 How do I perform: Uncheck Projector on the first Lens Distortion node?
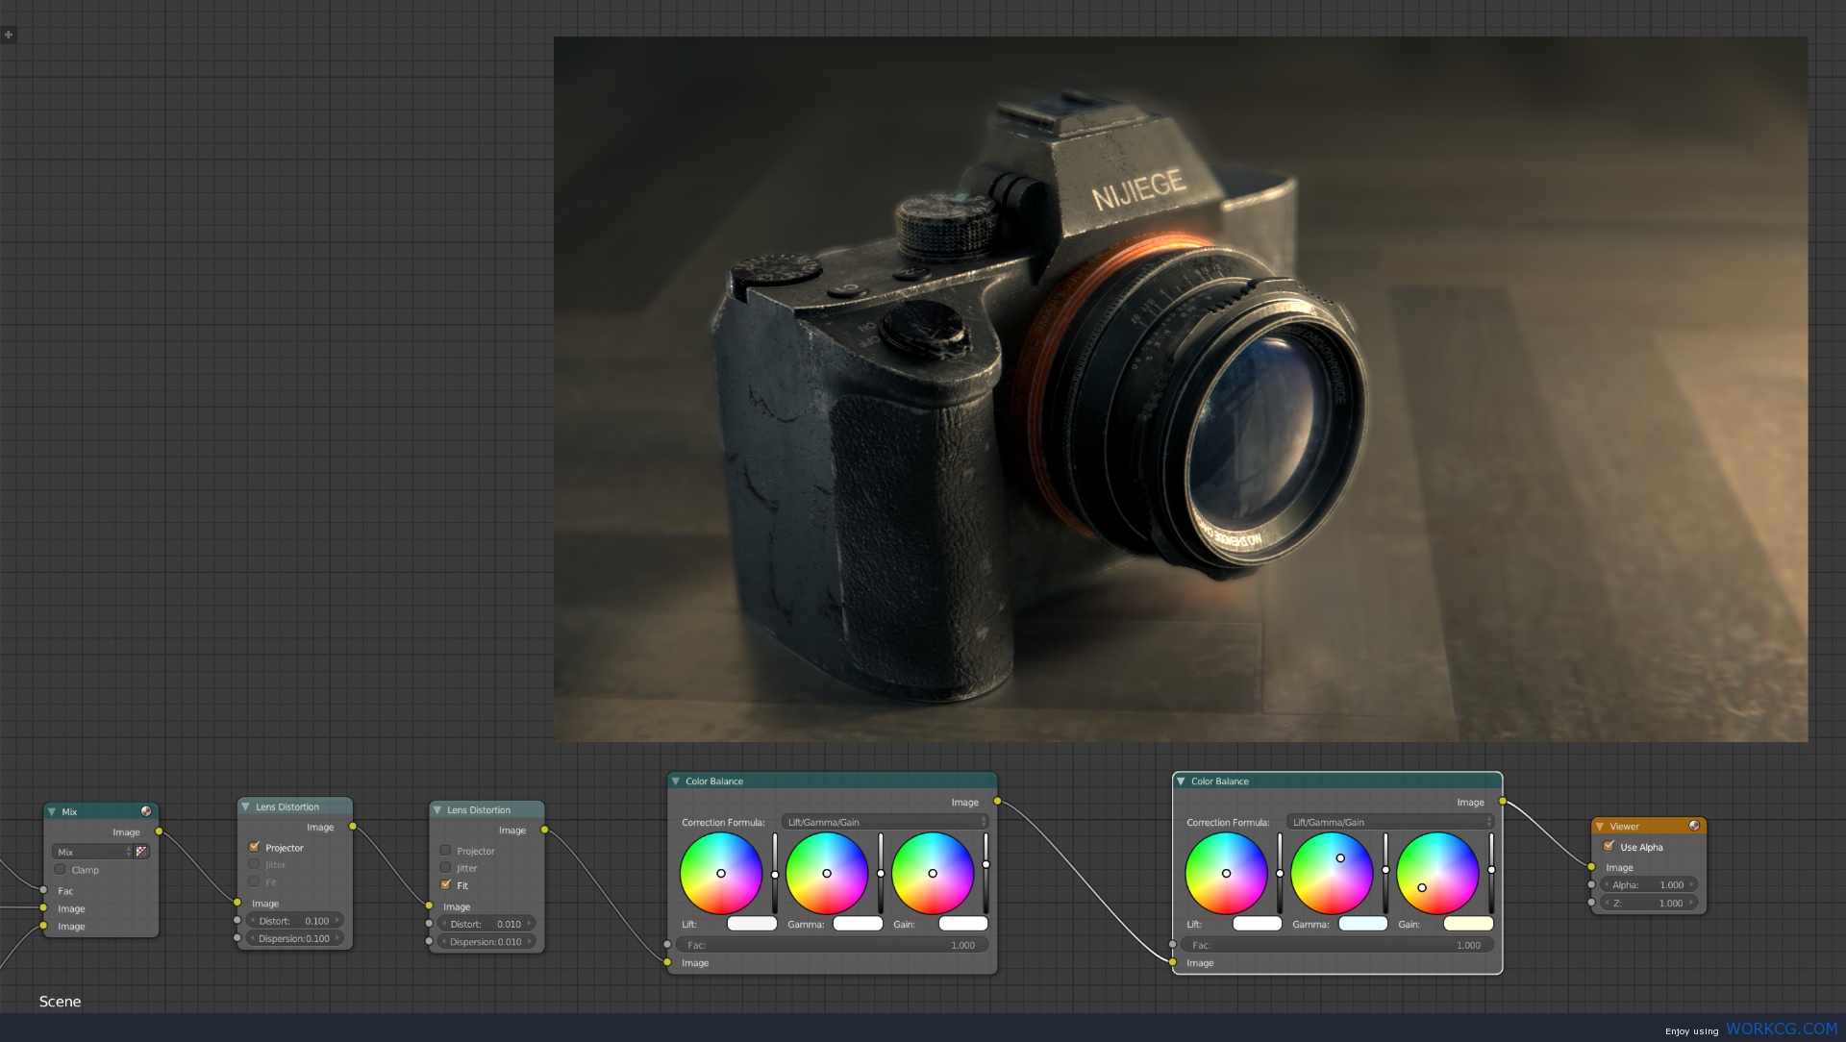coord(254,847)
